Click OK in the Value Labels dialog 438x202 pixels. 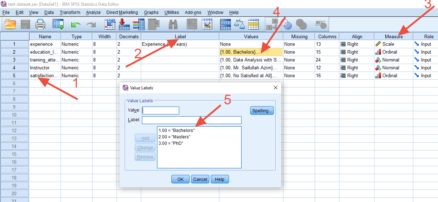click(181, 179)
